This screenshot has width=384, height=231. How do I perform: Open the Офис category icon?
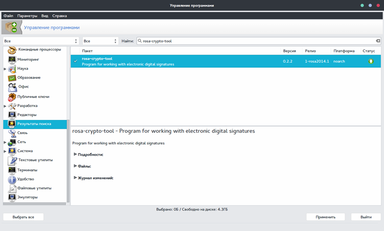click(12, 87)
